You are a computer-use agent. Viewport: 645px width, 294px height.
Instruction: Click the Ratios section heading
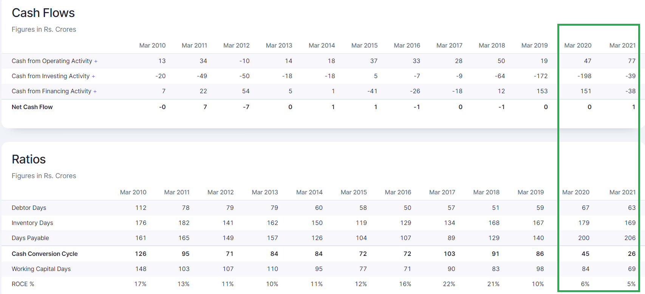[x=29, y=159]
